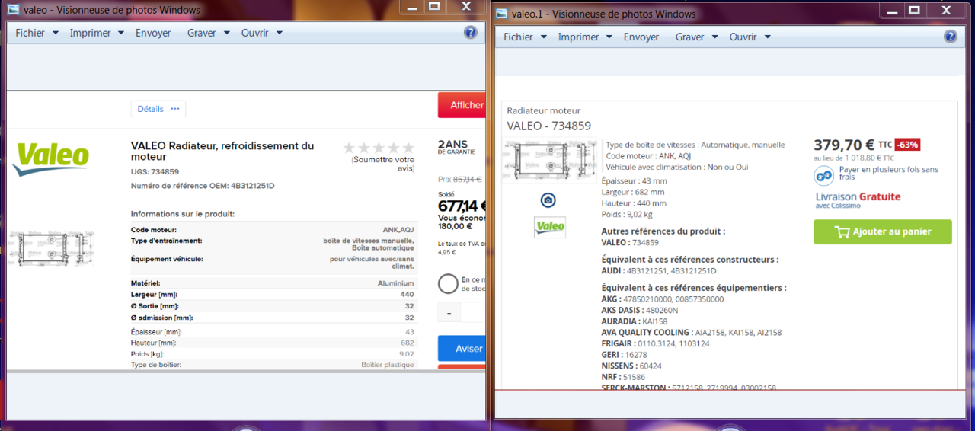The width and height of the screenshot is (975, 431).
Task: Click the three-dots icon beside Détails
Action: coord(175,109)
